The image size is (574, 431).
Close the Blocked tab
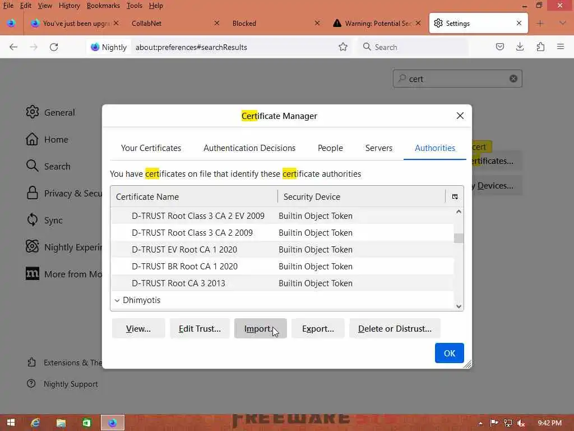[x=317, y=23]
